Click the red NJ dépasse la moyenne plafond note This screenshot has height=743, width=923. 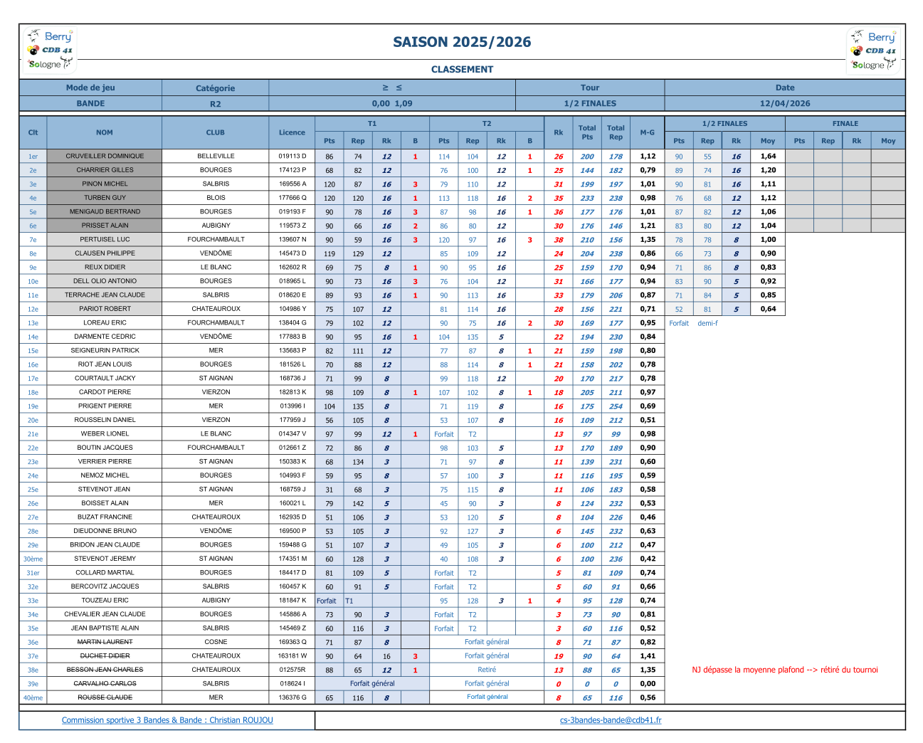784,670
